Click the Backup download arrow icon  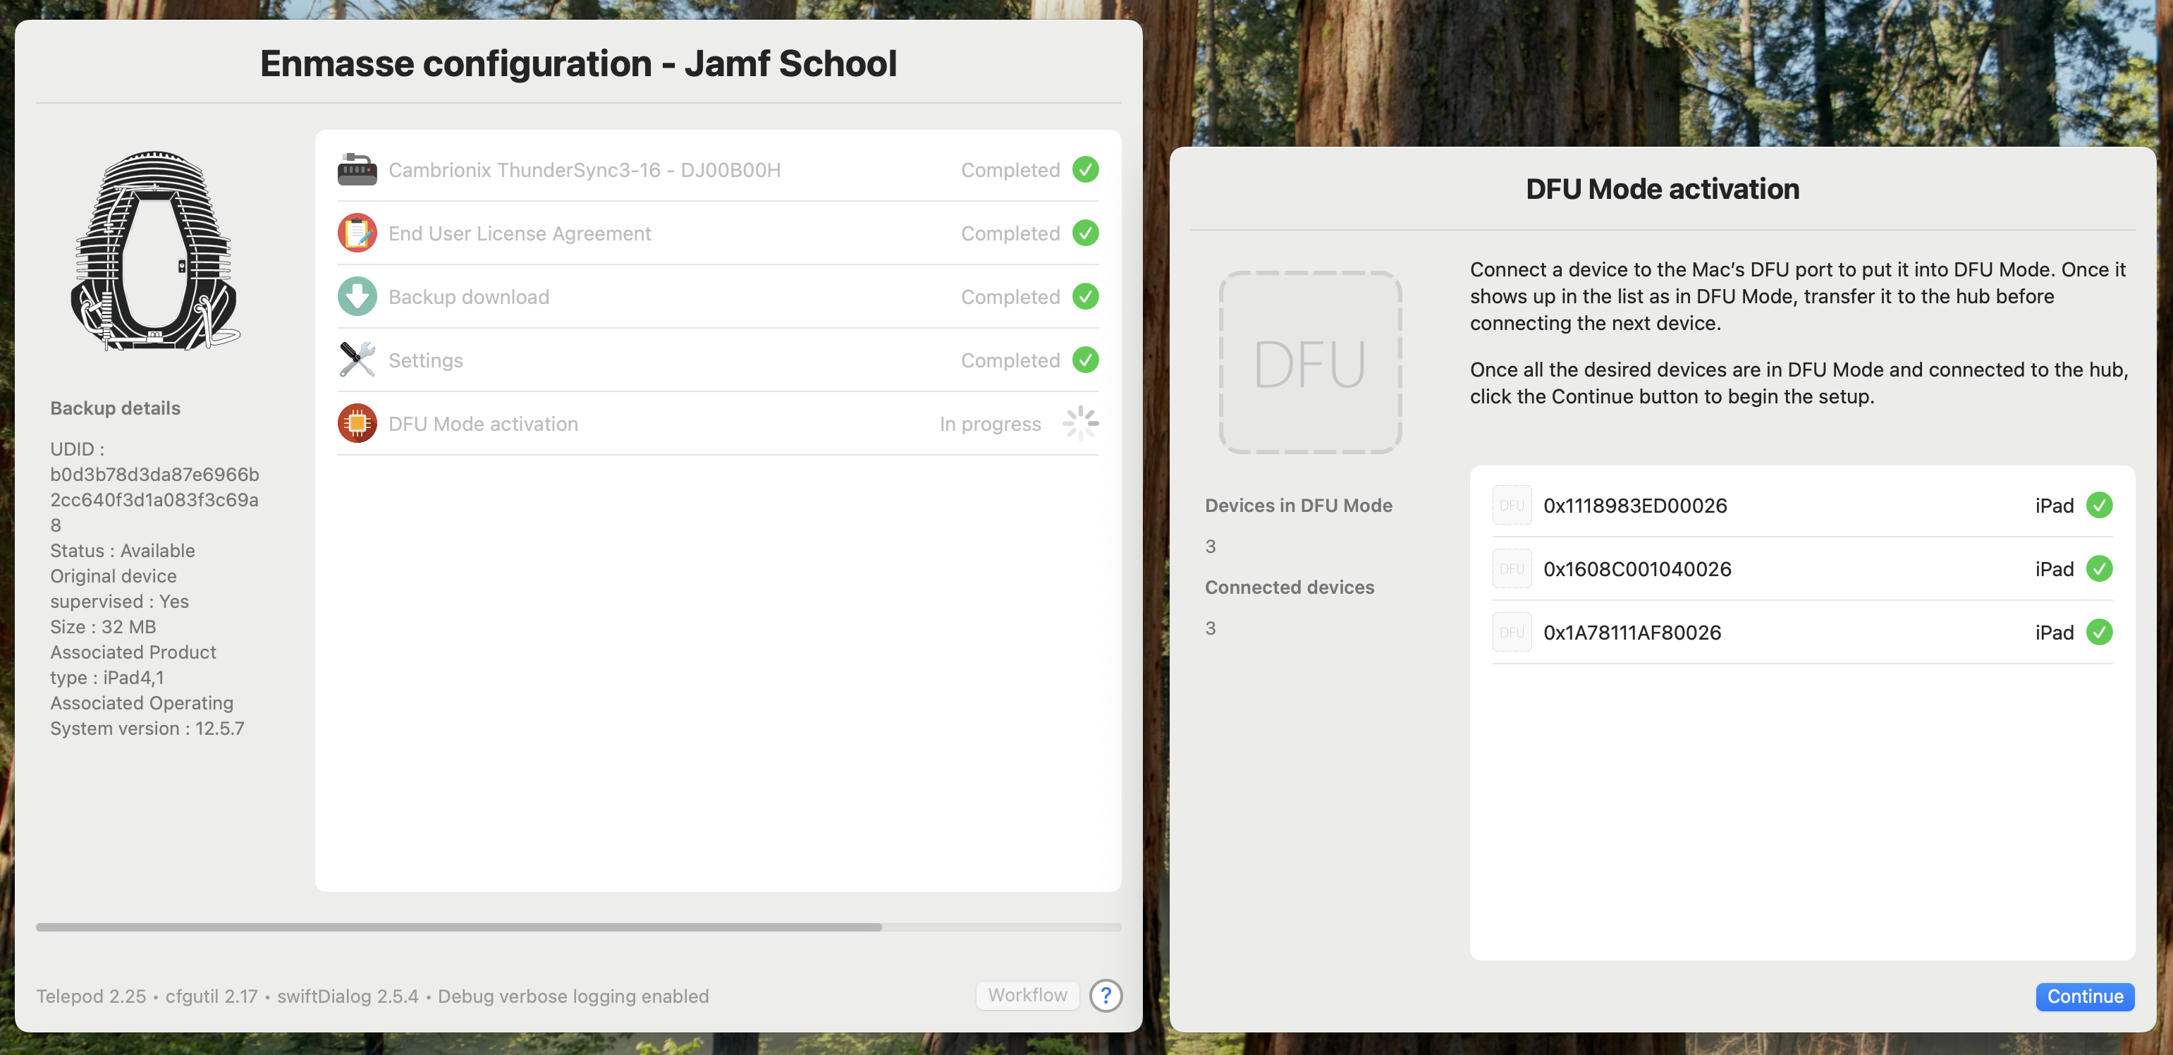357,296
